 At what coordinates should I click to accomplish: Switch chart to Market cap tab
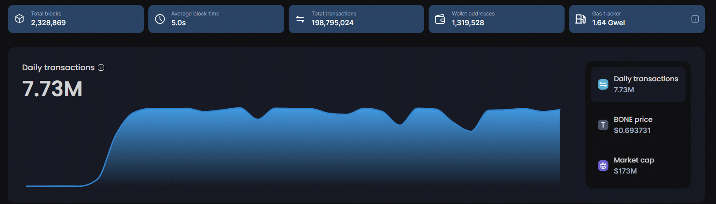click(x=638, y=166)
